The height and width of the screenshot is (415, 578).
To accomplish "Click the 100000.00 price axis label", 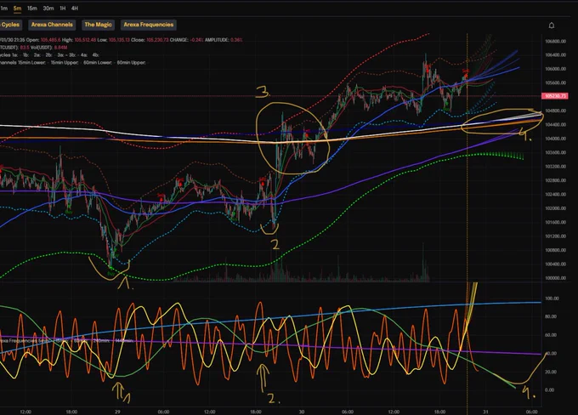I will point(556,278).
